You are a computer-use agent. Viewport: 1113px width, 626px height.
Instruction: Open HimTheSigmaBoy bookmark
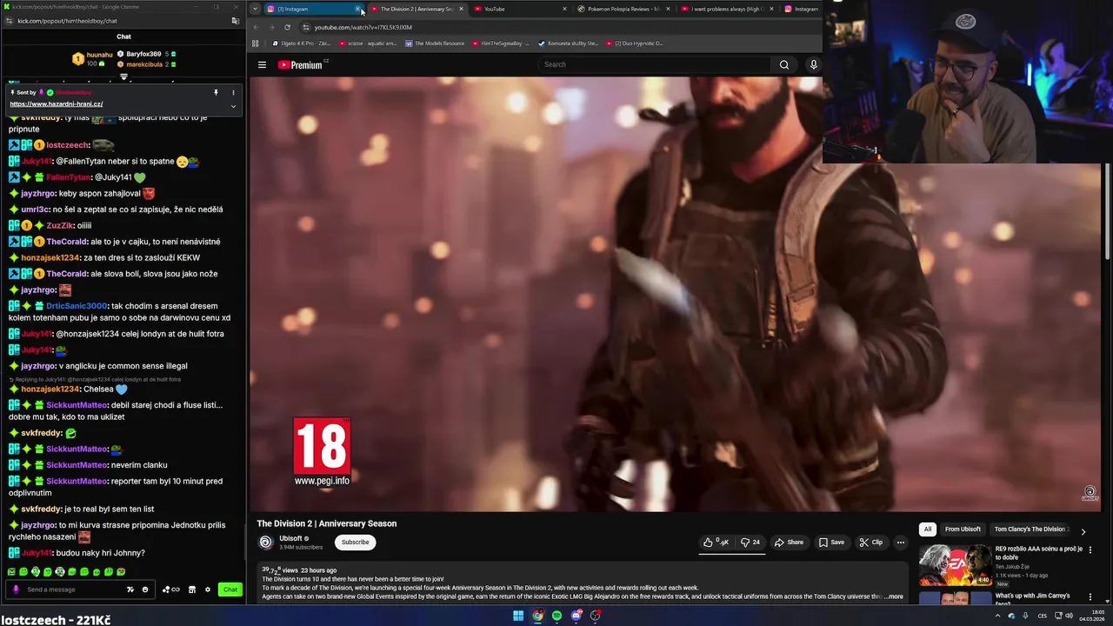[x=499, y=43]
